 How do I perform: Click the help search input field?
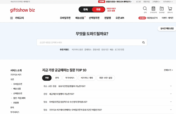coord(88,42)
